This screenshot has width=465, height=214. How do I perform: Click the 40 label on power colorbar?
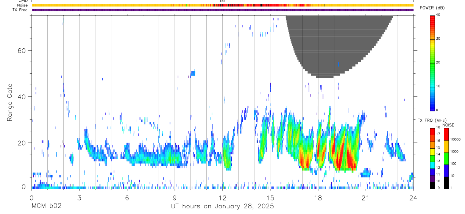[438, 15]
